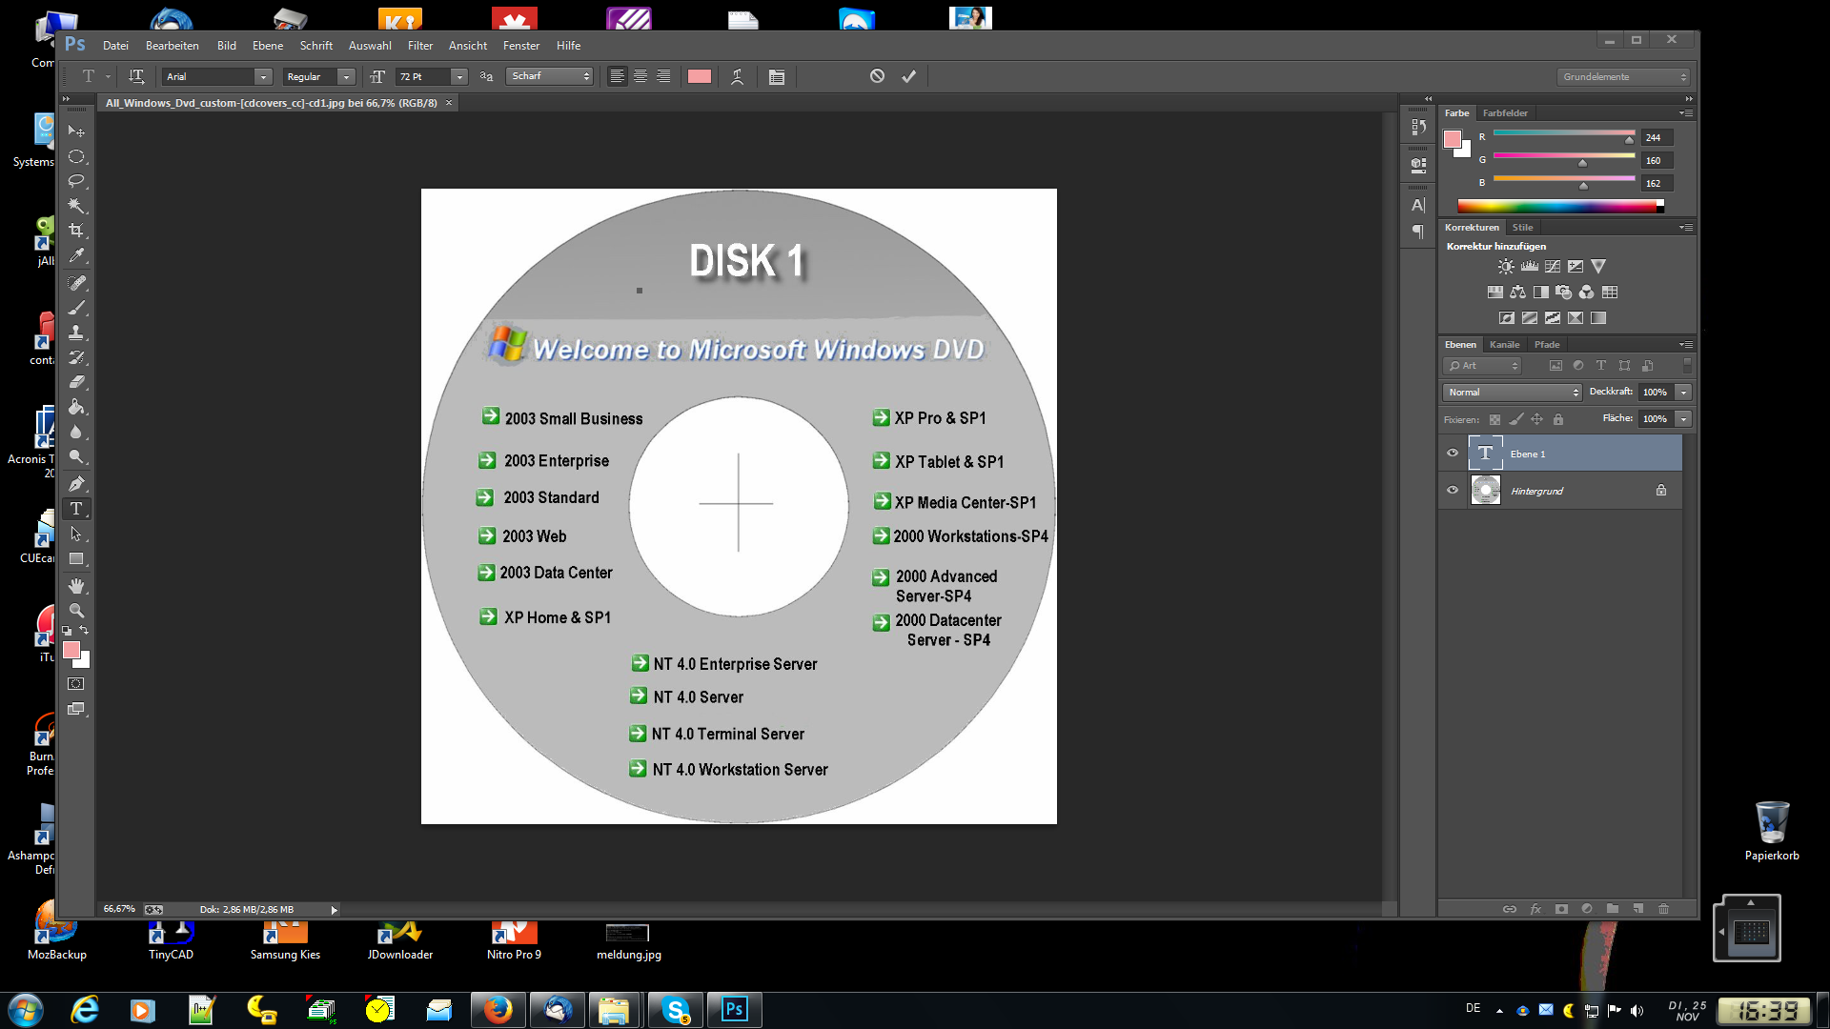Image resolution: width=1830 pixels, height=1029 pixels.
Task: Select the Clone Stamp tool
Action: (76, 333)
